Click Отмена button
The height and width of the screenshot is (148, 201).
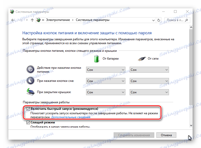tap(166, 135)
